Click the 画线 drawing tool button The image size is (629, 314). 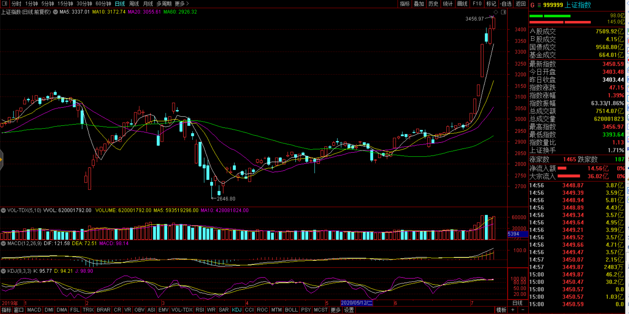pos(462,4)
